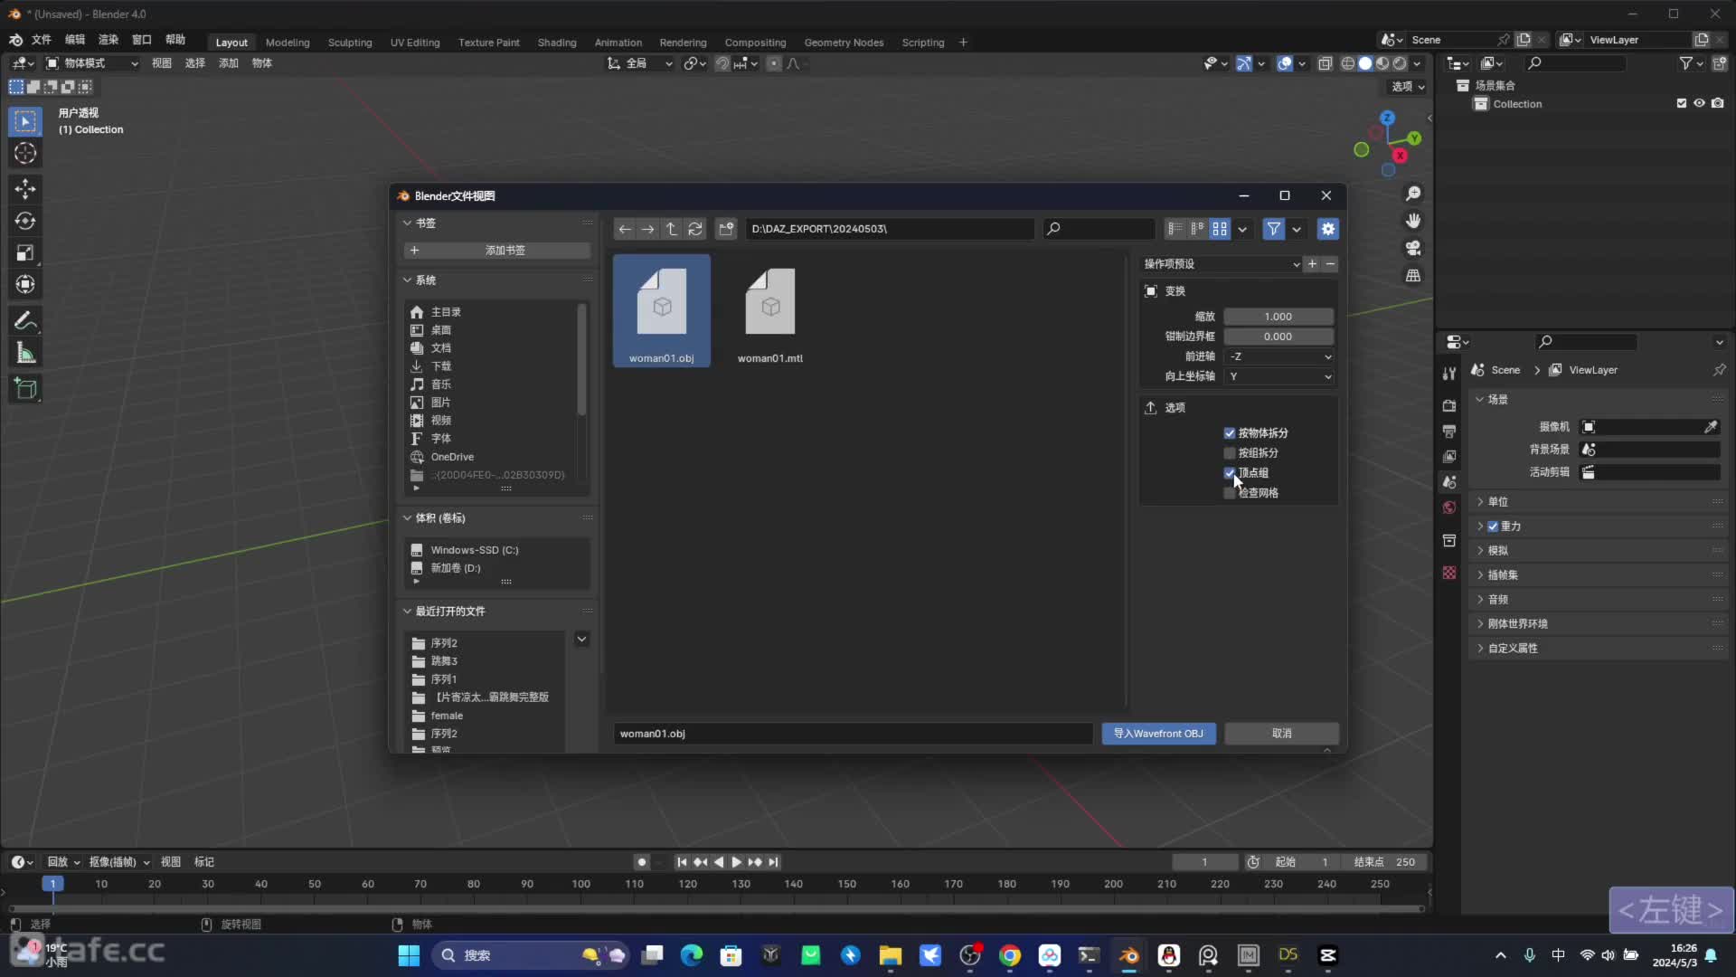Disable Collection in renders camera icon
Screen dimensions: 1736x977
[x=1718, y=104]
